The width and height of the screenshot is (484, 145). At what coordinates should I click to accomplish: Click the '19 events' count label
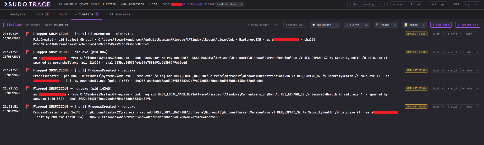pos(33,25)
